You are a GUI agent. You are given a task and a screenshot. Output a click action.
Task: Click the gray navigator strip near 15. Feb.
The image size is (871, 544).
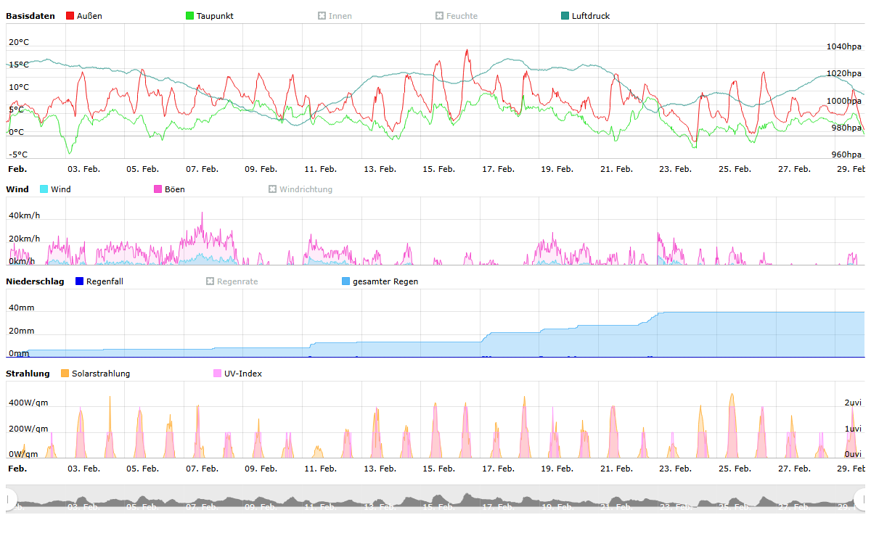438,500
